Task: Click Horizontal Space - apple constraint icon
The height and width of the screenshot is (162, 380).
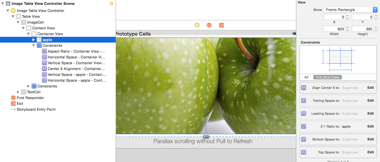Action: click(x=44, y=80)
